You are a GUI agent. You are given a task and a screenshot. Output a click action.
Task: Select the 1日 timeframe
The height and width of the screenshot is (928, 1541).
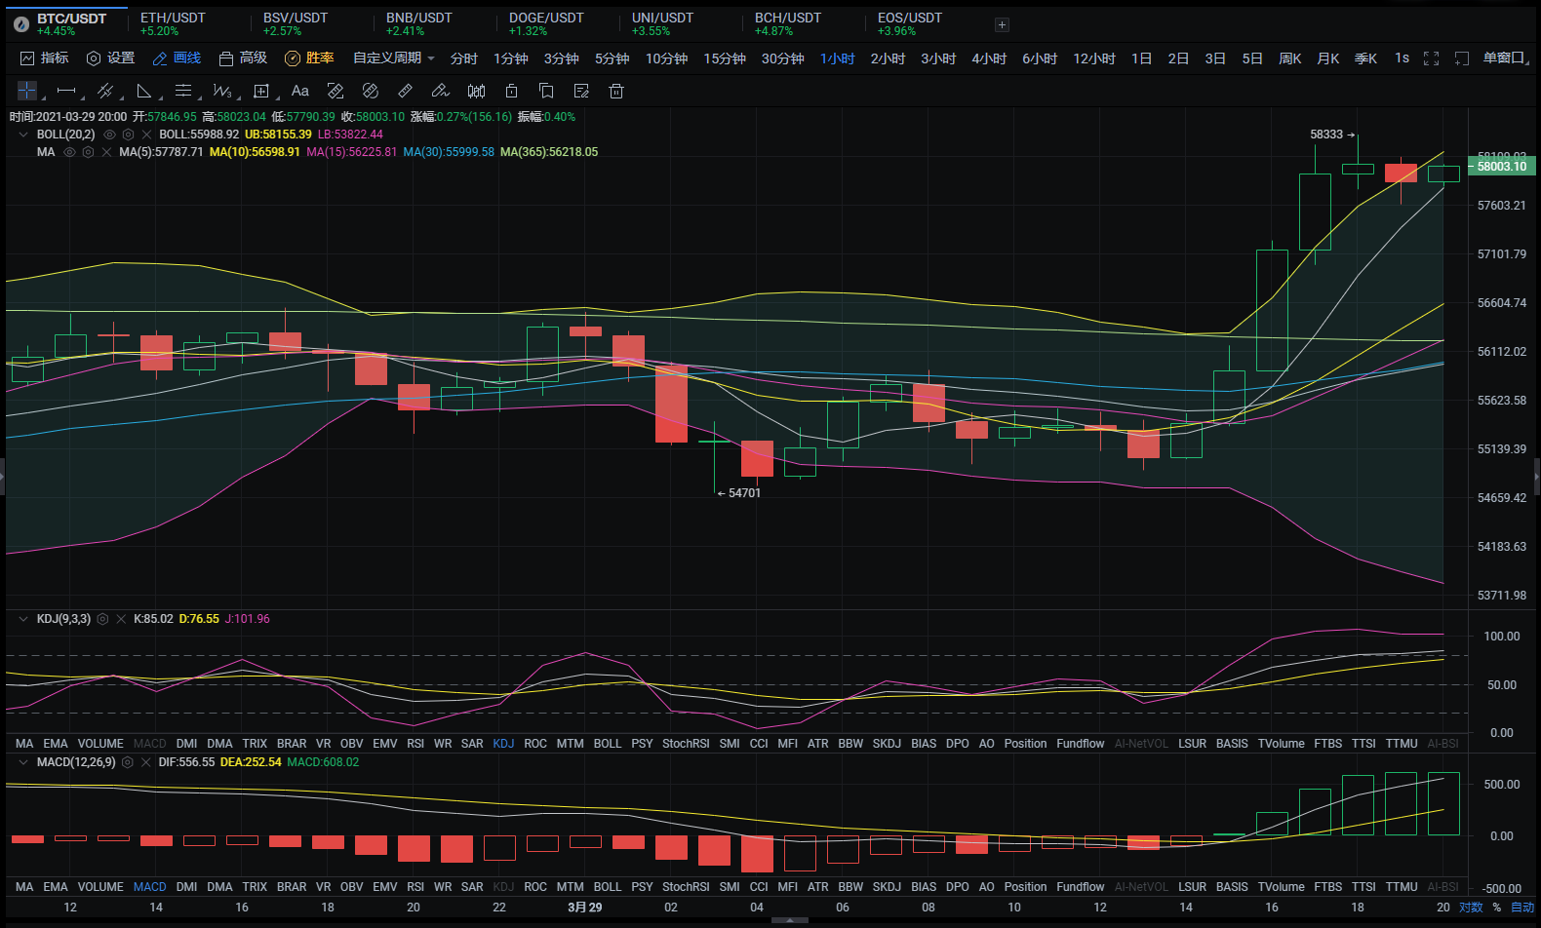(1141, 58)
